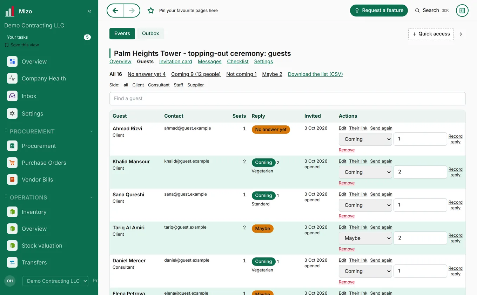Expand quick access chevron arrow
Screen dimensions: 477x295
(461, 34)
